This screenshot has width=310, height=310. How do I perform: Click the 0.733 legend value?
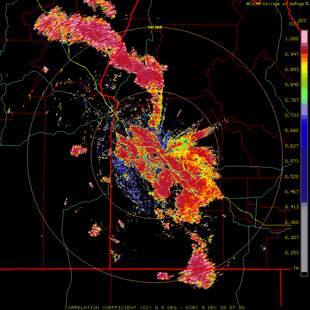point(292,115)
